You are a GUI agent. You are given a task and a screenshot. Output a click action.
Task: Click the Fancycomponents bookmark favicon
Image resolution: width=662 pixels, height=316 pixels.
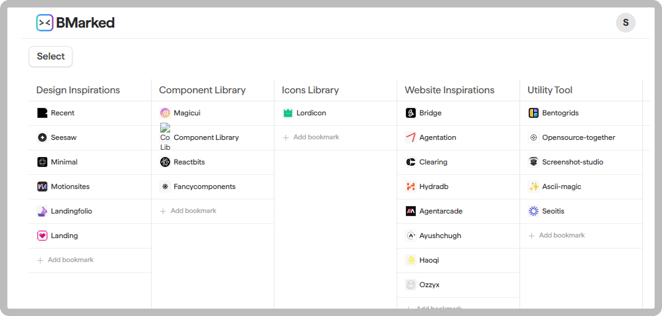coord(165,187)
